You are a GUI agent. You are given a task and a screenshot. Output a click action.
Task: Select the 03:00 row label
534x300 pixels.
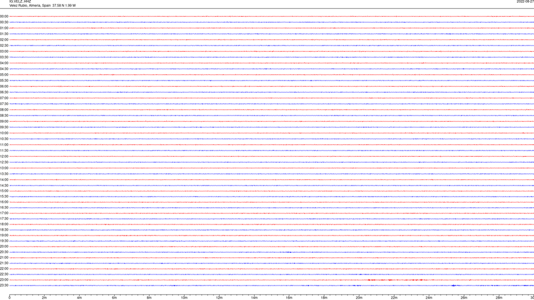click(4, 51)
